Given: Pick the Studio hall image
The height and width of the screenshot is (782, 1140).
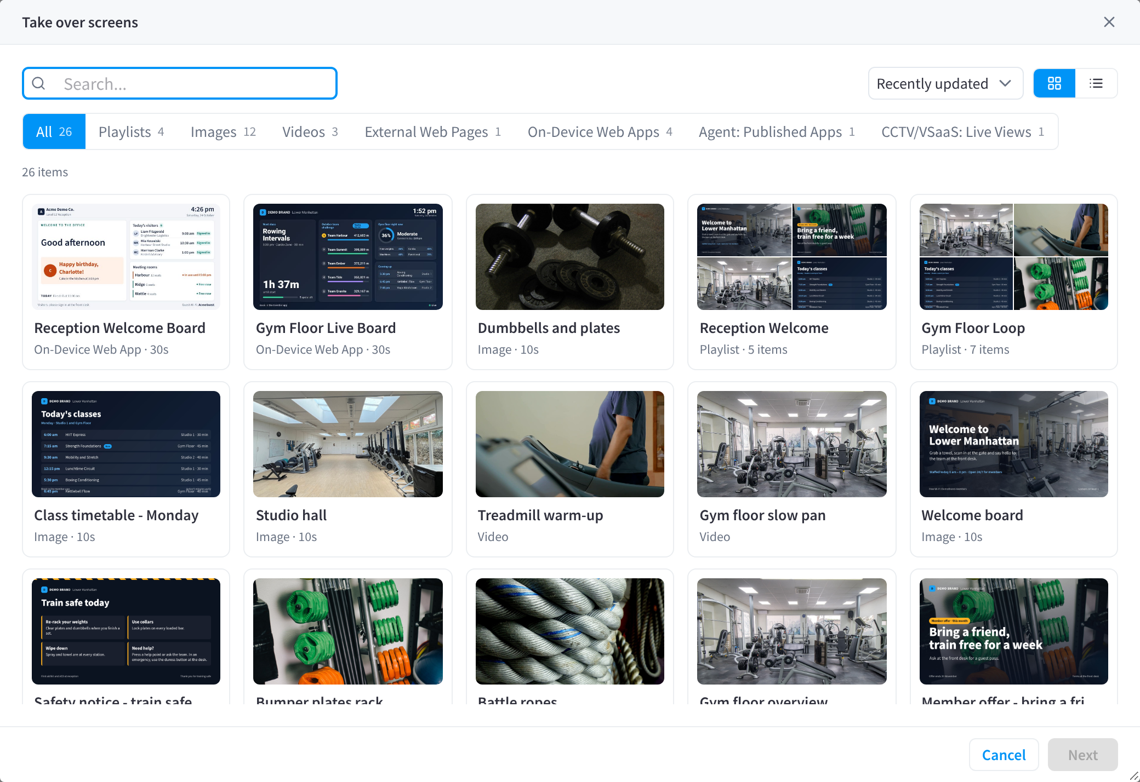Looking at the screenshot, I should (348, 444).
